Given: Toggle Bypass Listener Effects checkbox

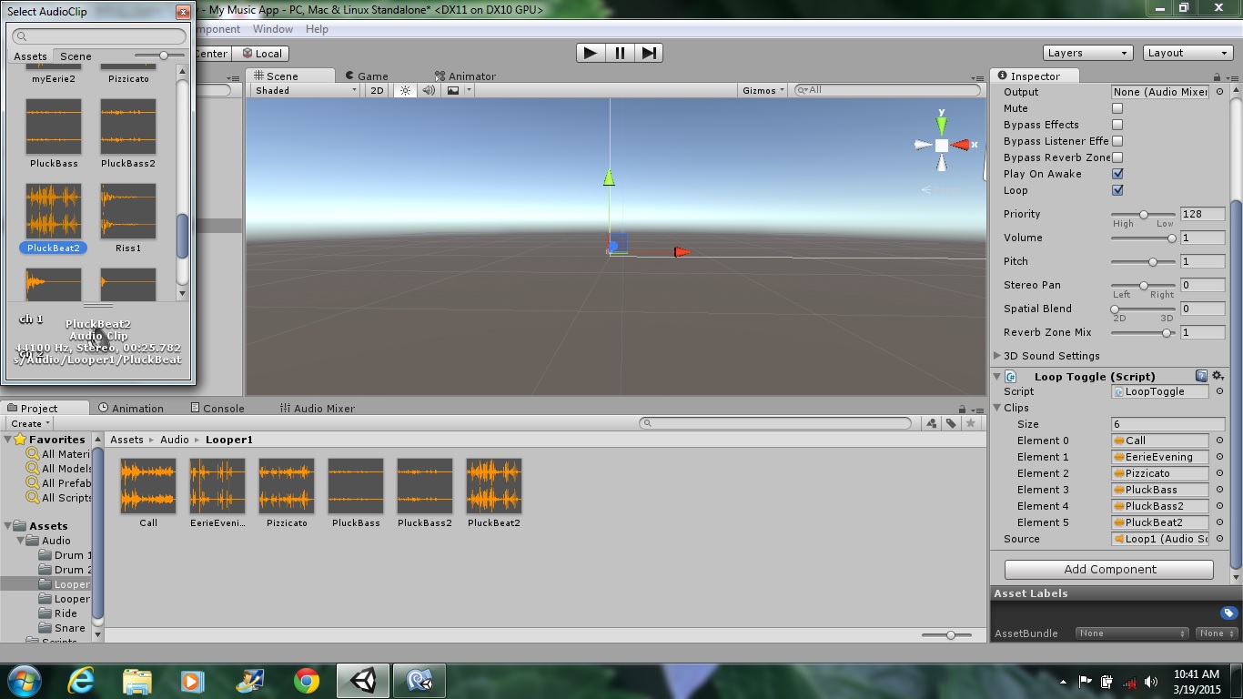Looking at the screenshot, I should point(1117,141).
